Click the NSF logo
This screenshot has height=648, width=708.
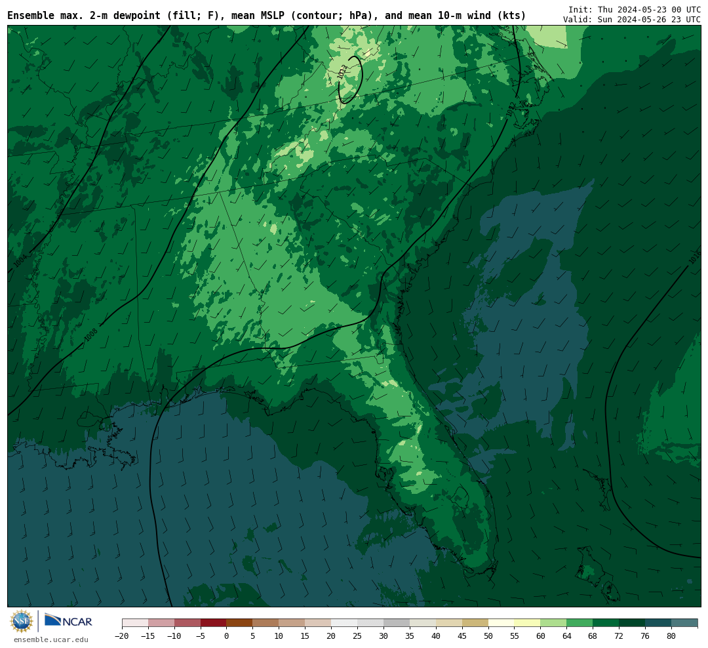point(22,621)
